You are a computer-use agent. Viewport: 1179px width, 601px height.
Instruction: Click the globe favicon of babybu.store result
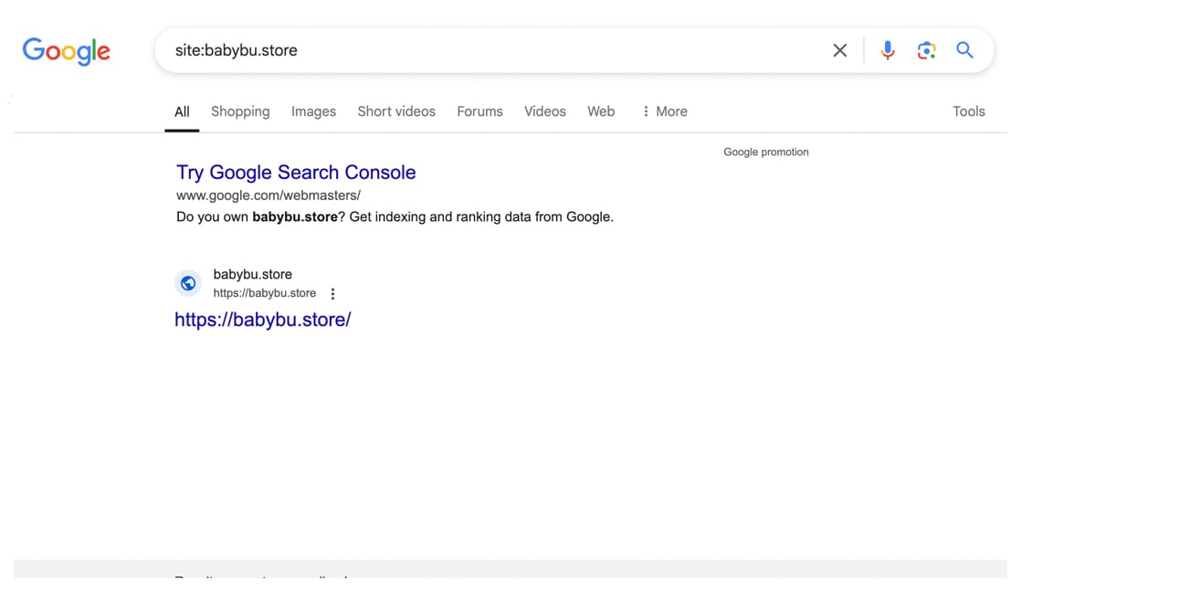coord(188,283)
